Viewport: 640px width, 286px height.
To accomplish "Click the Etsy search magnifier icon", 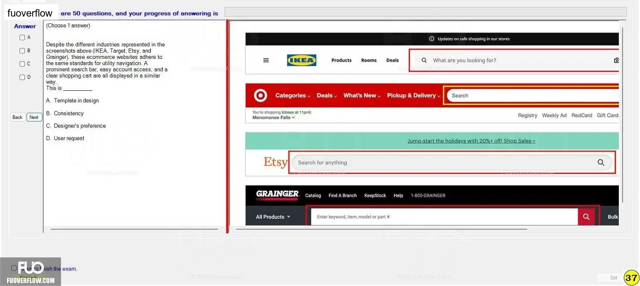I will click(601, 162).
